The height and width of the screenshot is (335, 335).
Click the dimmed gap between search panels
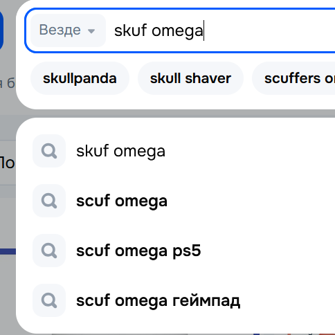click(175, 114)
